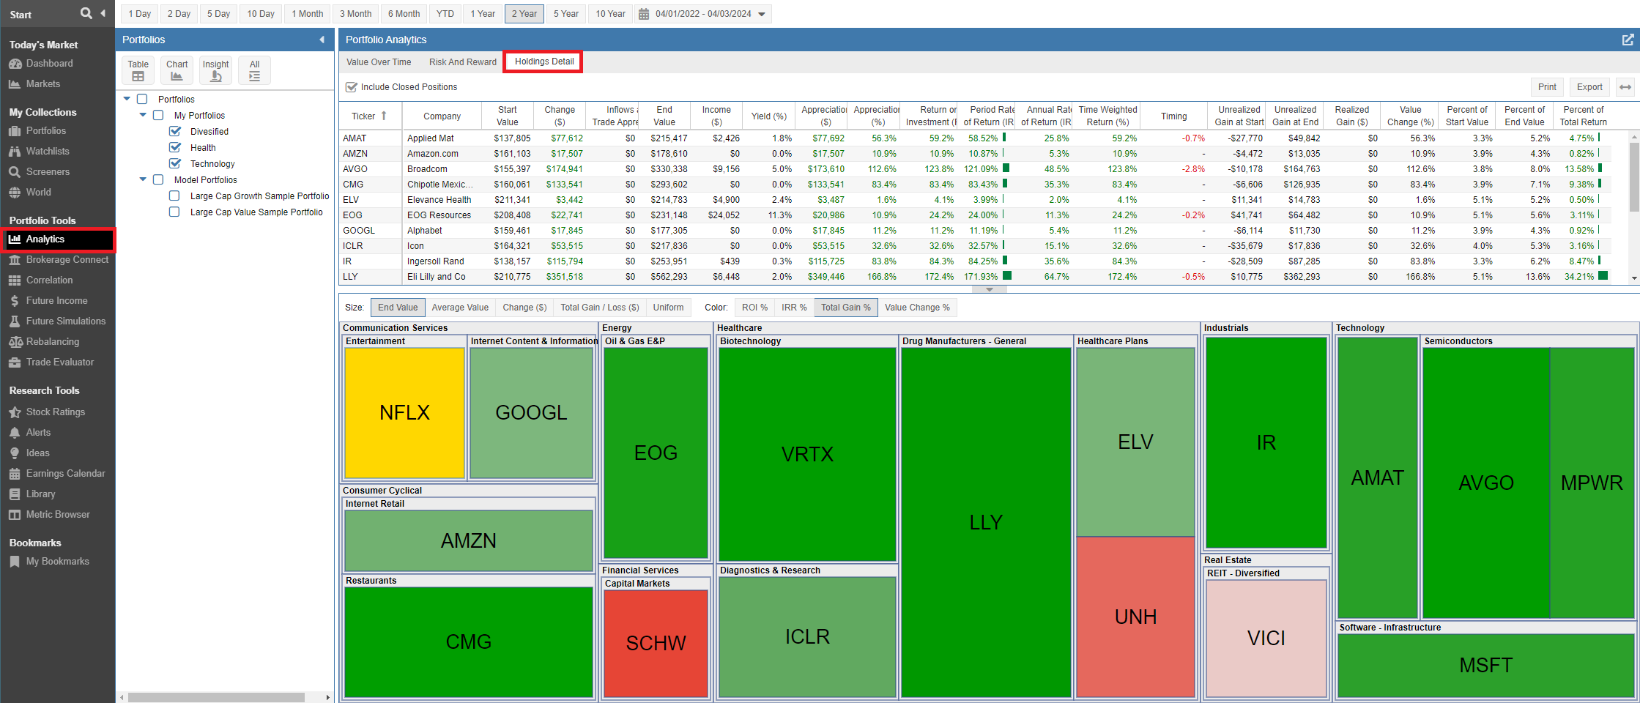This screenshot has width=1640, height=703.
Task: Open Future Simulations tool
Action: click(x=65, y=321)
